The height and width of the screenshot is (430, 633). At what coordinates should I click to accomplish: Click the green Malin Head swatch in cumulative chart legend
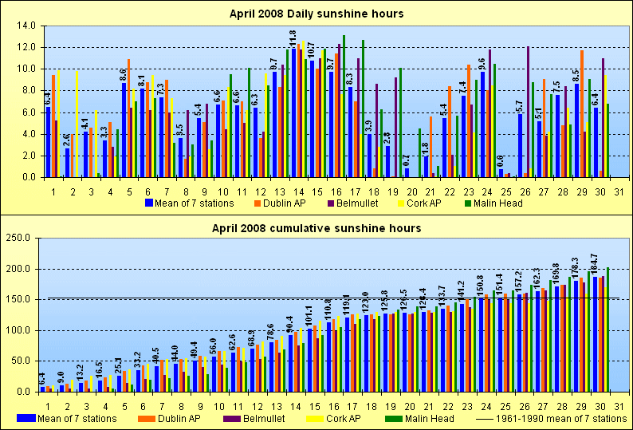(395, 418)
